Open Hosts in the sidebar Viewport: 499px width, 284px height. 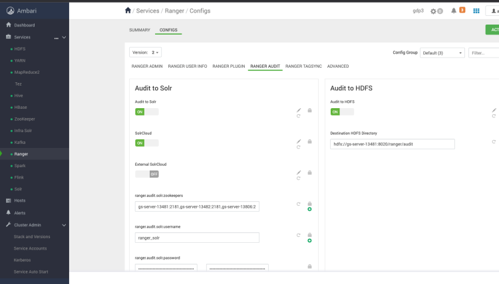click(x=20, y=200)
